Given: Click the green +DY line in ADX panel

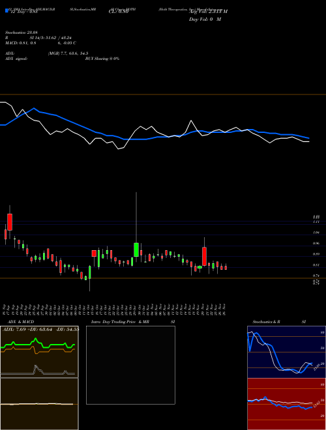Looking at the screenshot, I should 38,343.
